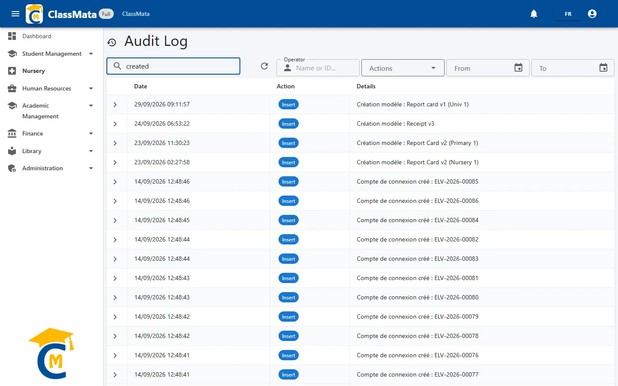The height and width of the screenshot is (386, 618).
Task: Click the Library book icon
Action: coord(12,151)
